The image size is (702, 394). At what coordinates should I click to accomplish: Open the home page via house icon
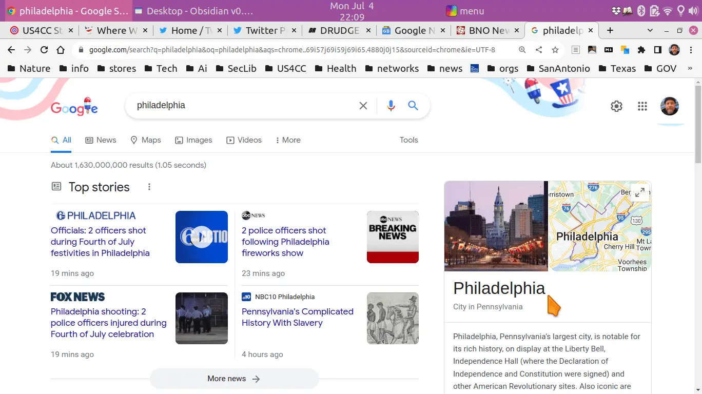point(61,50)
